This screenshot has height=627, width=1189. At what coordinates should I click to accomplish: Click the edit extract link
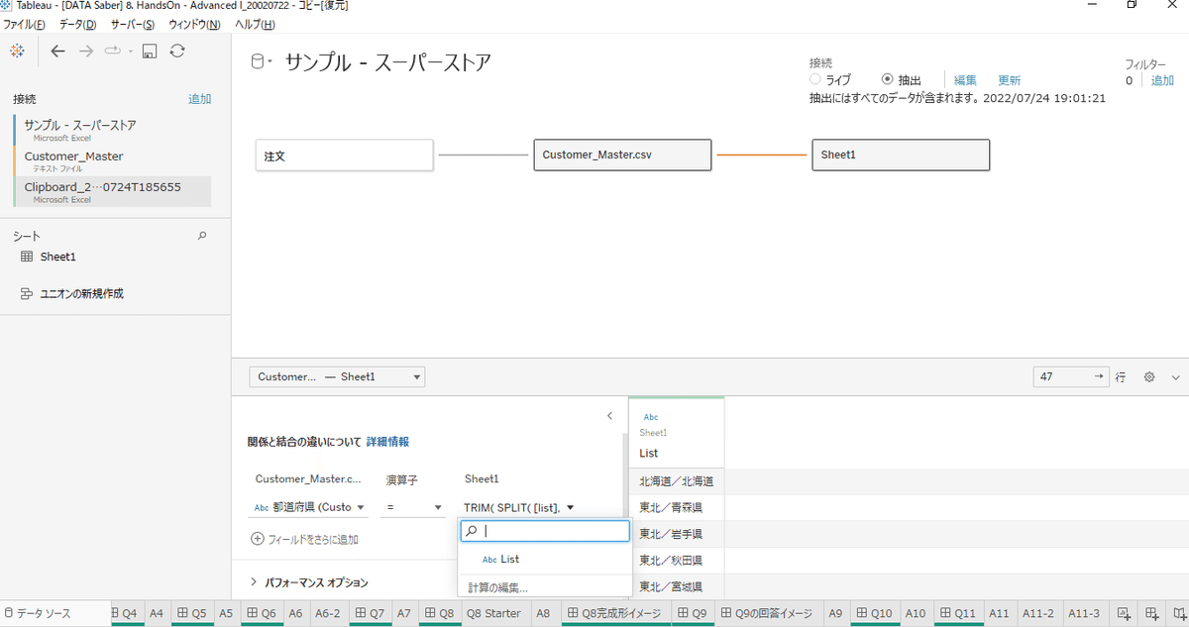(x=965, y=80)
